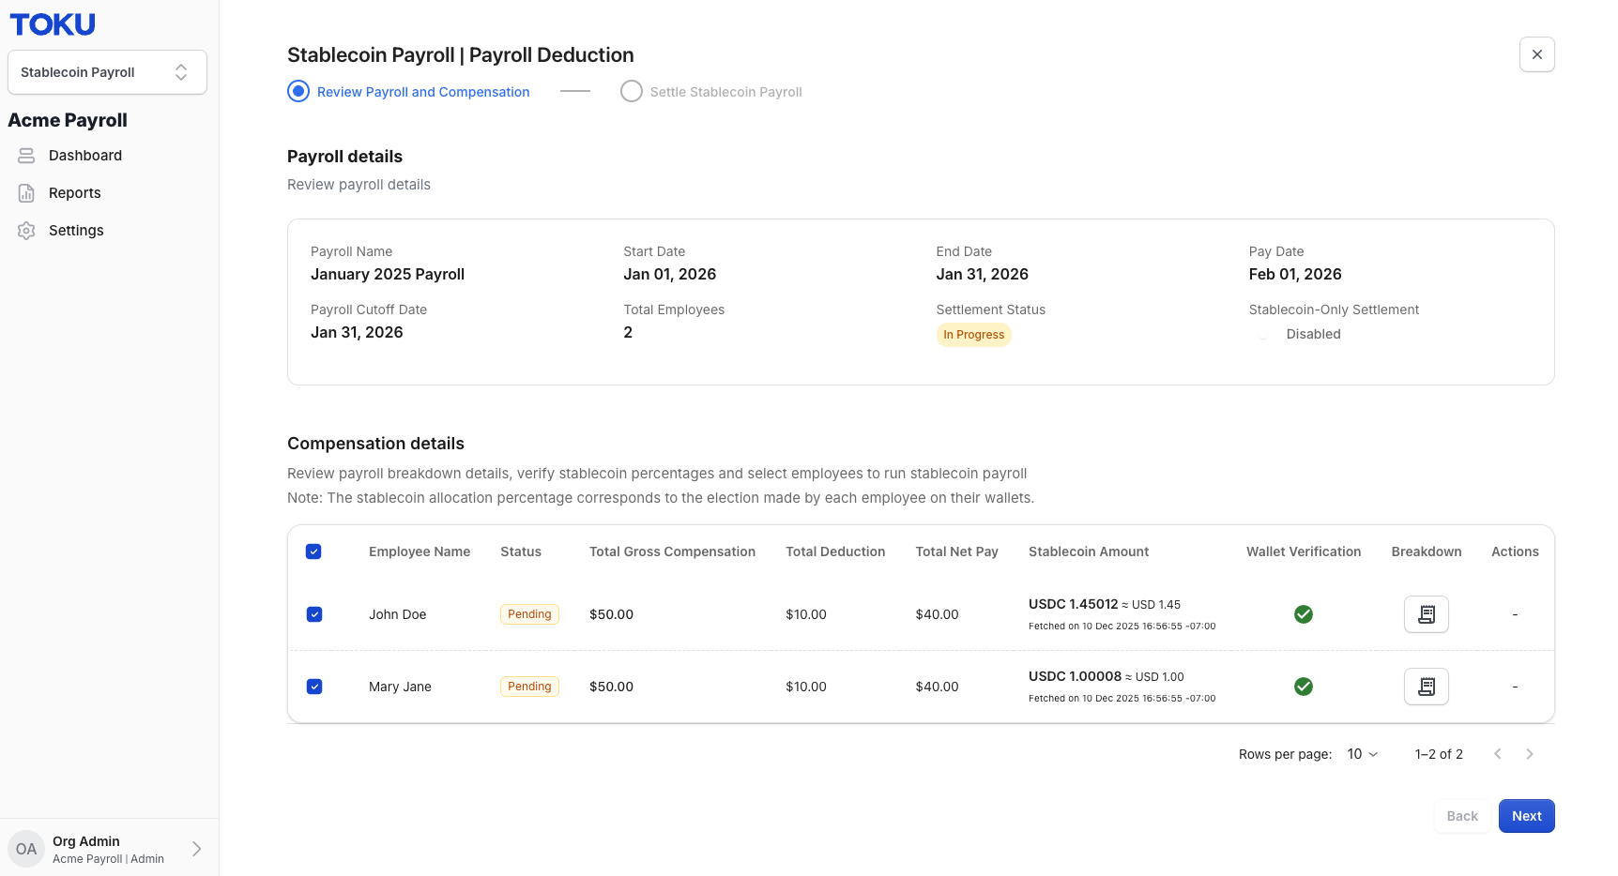Open the Dashboard icon in sidebar
This screenshot has width=1618, height=876.
tap(26, 156)
